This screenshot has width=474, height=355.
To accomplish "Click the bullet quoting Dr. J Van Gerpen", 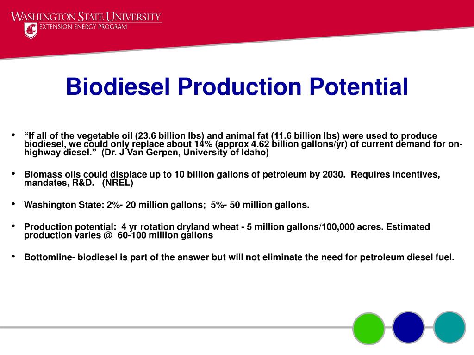I will pos(243,144).
